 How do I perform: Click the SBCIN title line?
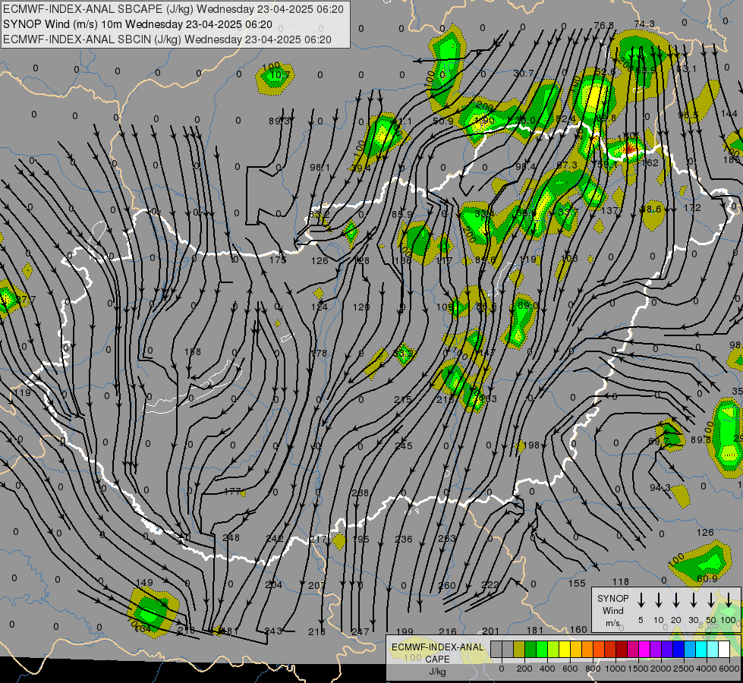click(167, 39)
